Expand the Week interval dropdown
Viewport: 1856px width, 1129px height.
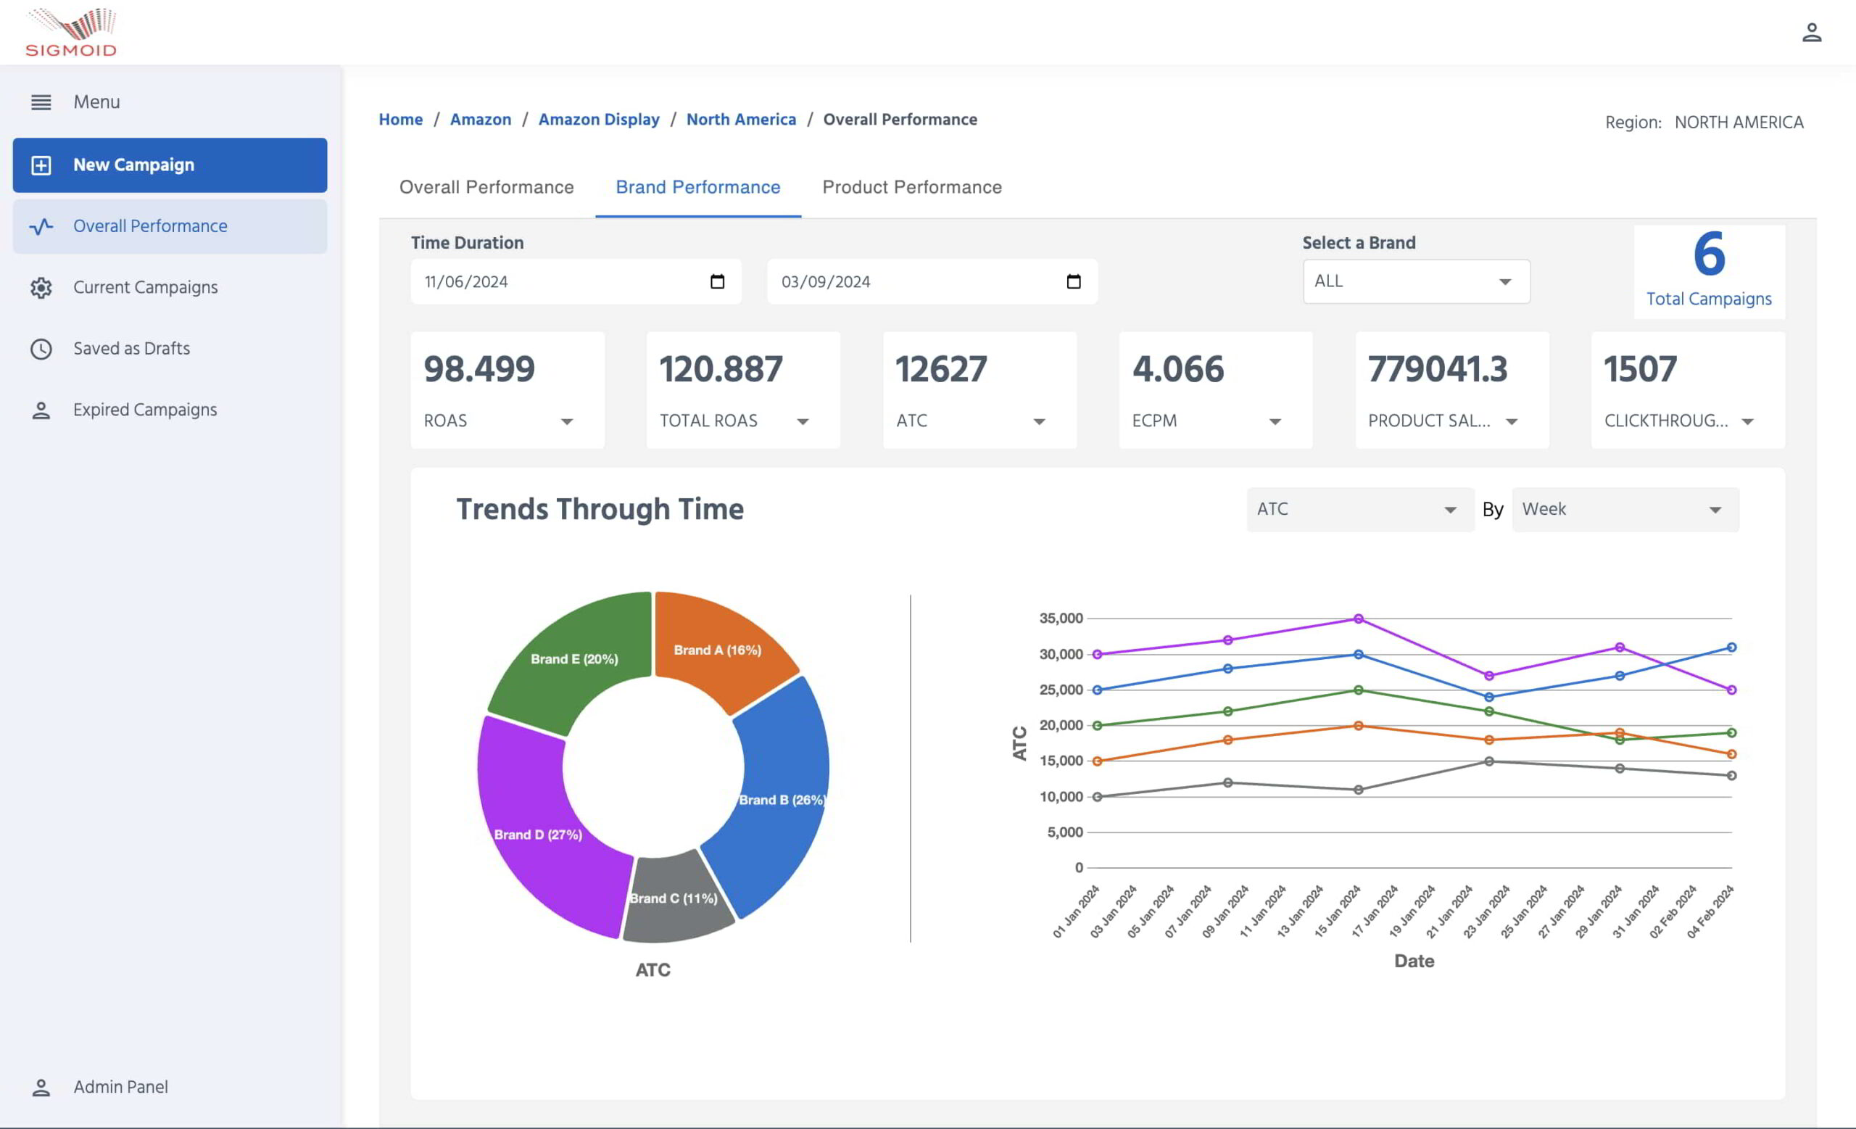pos(1625,510)
